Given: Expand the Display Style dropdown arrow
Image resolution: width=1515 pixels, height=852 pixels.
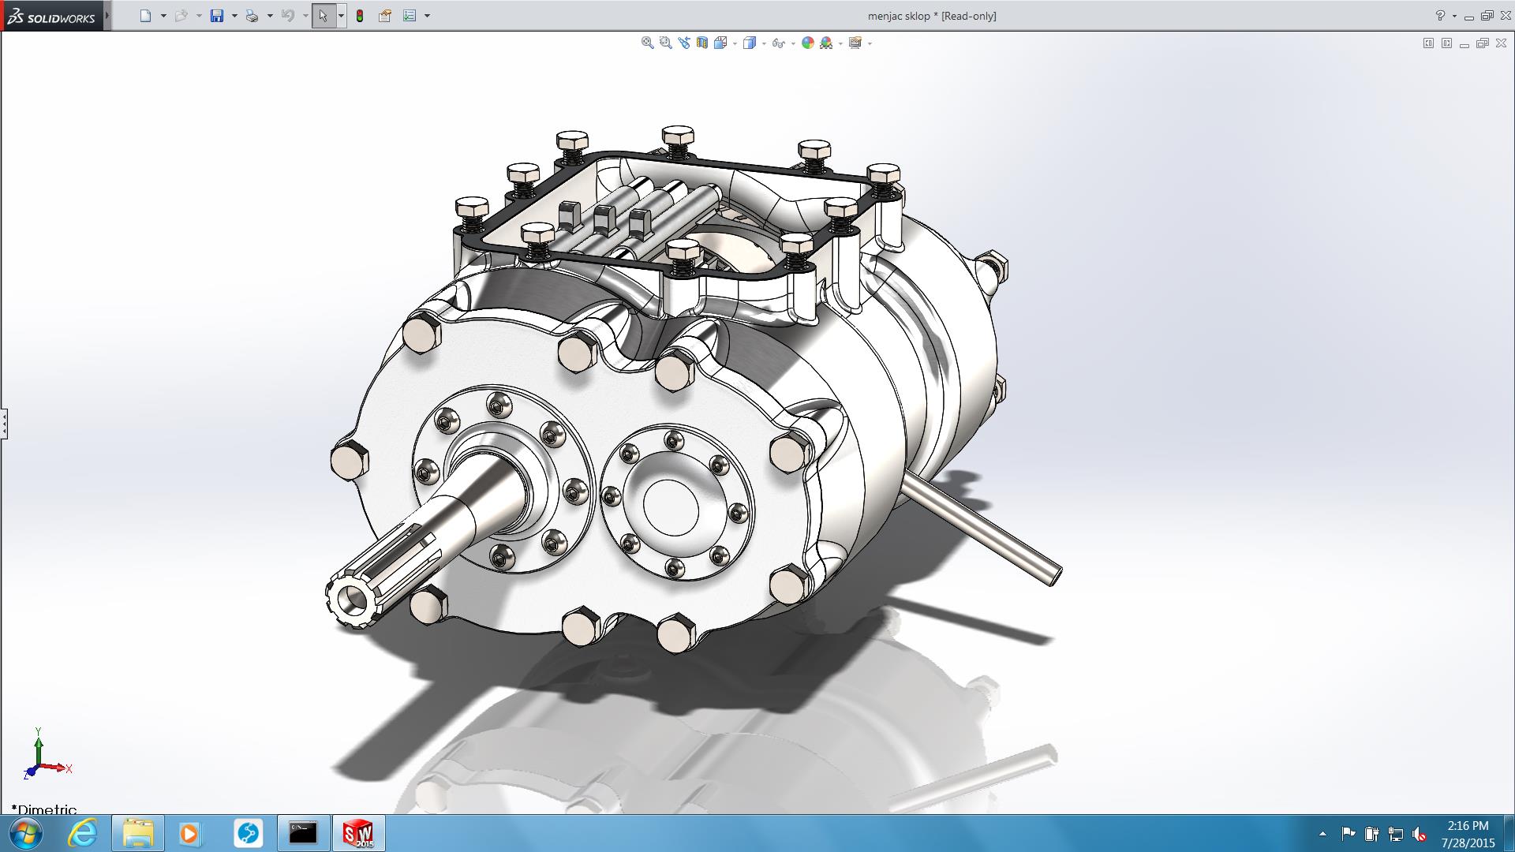Looking at the screenshot, I should [764, 43].
